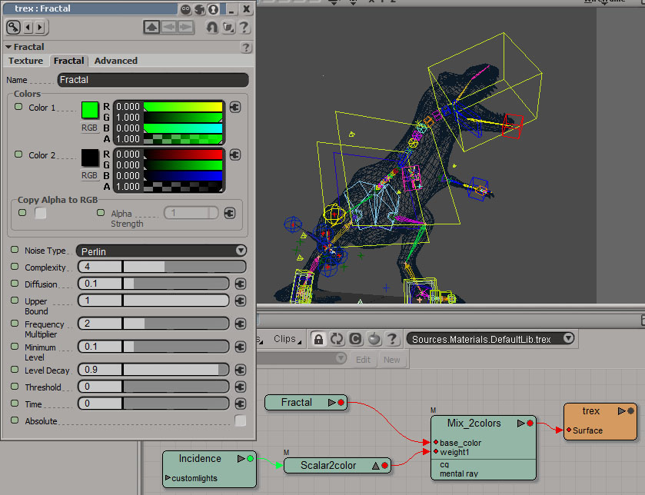Collapse the trex material node using its triangle
The height and width of the screenshot is (495, 645).
coord(622,410)
